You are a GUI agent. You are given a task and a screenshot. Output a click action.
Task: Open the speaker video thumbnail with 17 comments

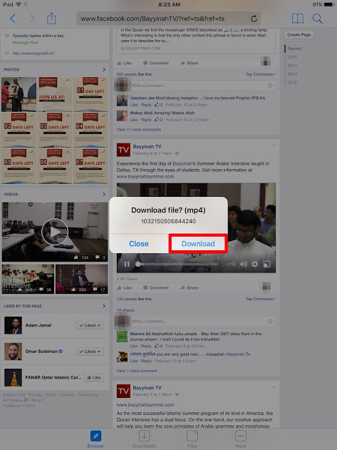(82, 279)
